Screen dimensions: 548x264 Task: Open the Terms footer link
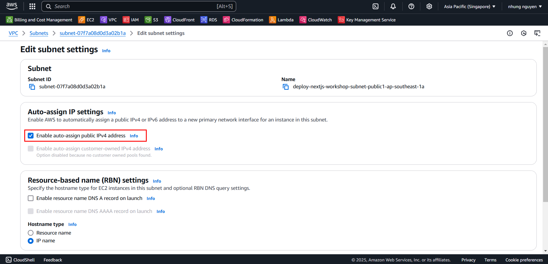coord(490,260)
